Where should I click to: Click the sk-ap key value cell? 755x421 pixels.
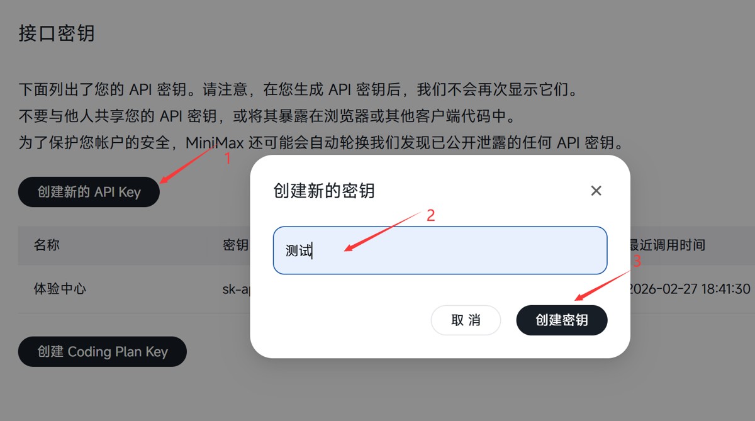point(237,289)
